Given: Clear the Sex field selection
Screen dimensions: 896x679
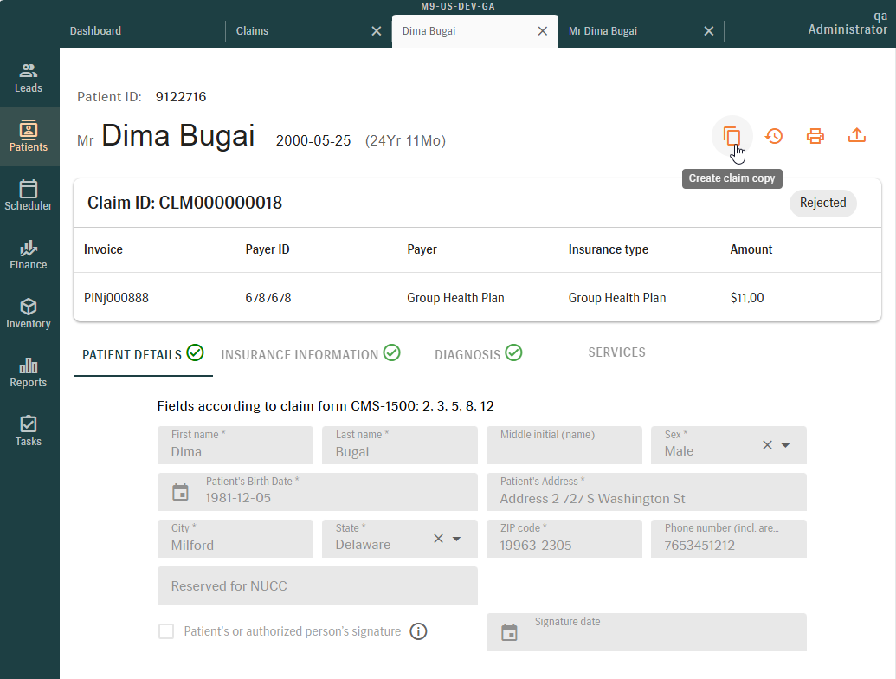Looking at the screenshot, I should click(x=767, y=444).
